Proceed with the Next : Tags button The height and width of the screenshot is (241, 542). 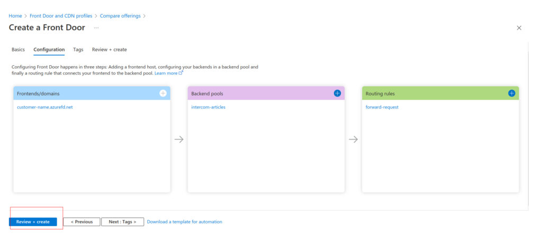pos(122,221)
